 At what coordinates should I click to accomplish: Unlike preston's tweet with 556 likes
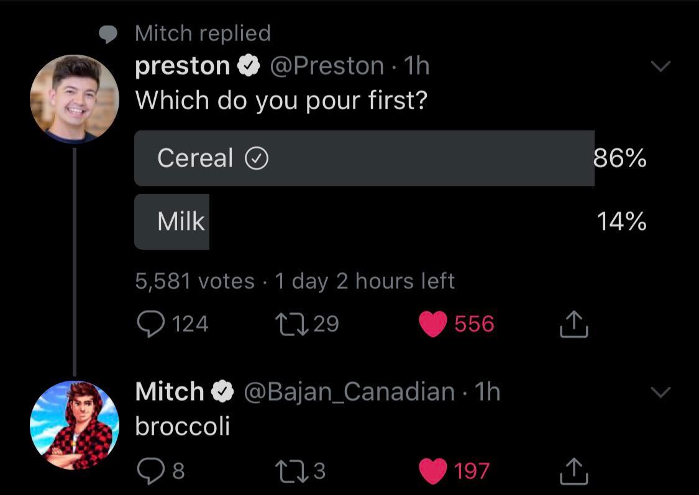point(433,324)
